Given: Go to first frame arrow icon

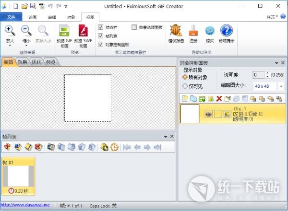Looking at the screenshot, I should 127,147.
